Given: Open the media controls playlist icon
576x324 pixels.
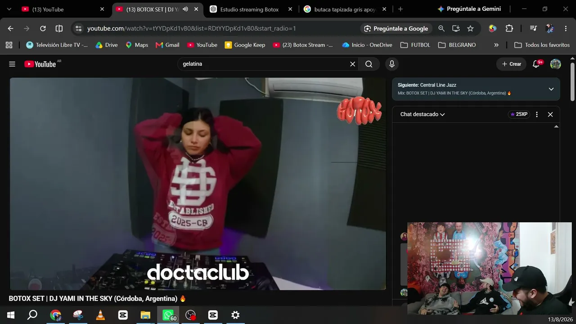Looking at the screenshot, I should pyautogui.click(x=533, y=28).
